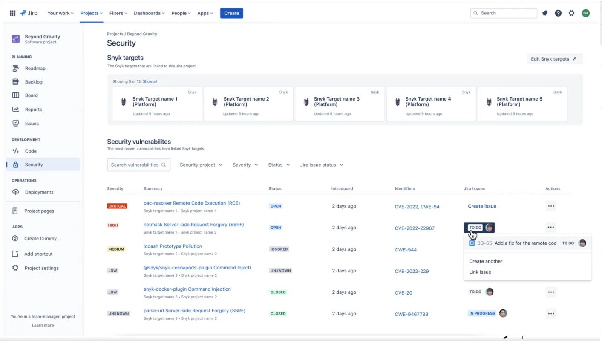Image resolution: width=602 pixels, height=341 pixels.
Task: Open CVE-2022-22967 identifier link
Action: (415, 228)
